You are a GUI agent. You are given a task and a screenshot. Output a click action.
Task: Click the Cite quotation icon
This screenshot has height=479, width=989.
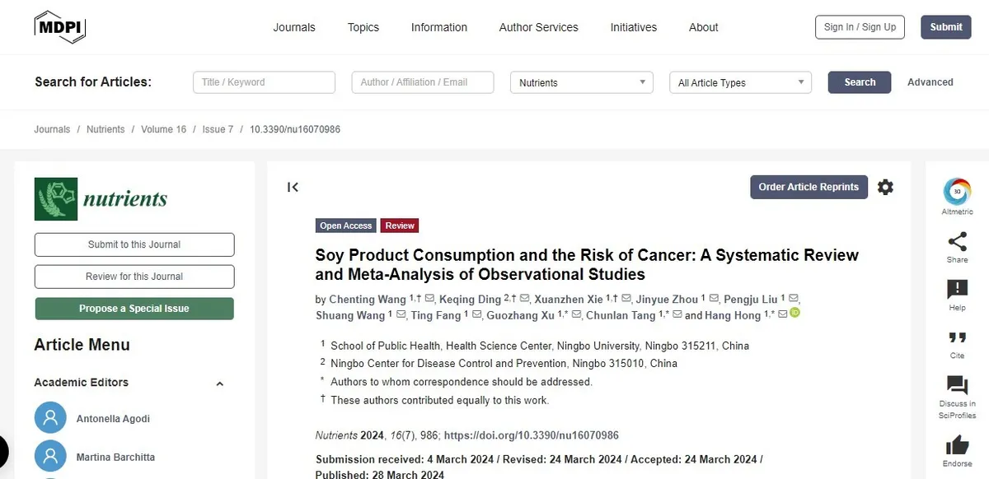957,338
